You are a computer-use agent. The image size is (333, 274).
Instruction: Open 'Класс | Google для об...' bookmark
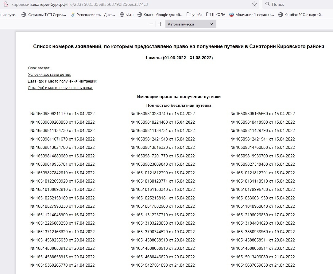160,14
